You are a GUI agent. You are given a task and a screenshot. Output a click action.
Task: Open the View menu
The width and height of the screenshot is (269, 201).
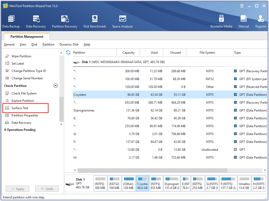(23, 44)
